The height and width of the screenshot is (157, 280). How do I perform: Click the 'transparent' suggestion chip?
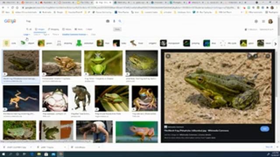click(x=170, y=43)
